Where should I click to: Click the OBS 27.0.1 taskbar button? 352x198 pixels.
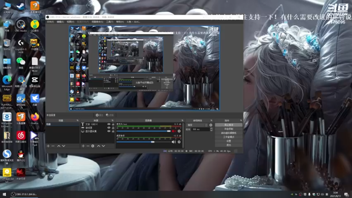pyautogui.click(x=24, y=194)
